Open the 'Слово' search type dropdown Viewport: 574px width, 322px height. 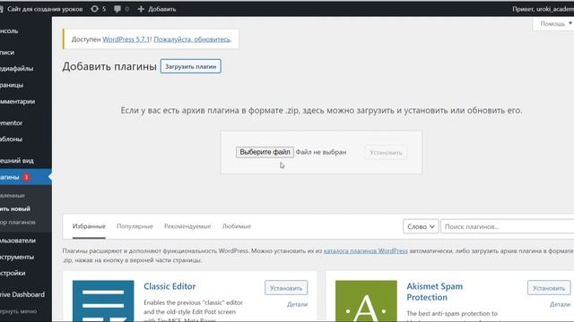[x=421, y=226]
